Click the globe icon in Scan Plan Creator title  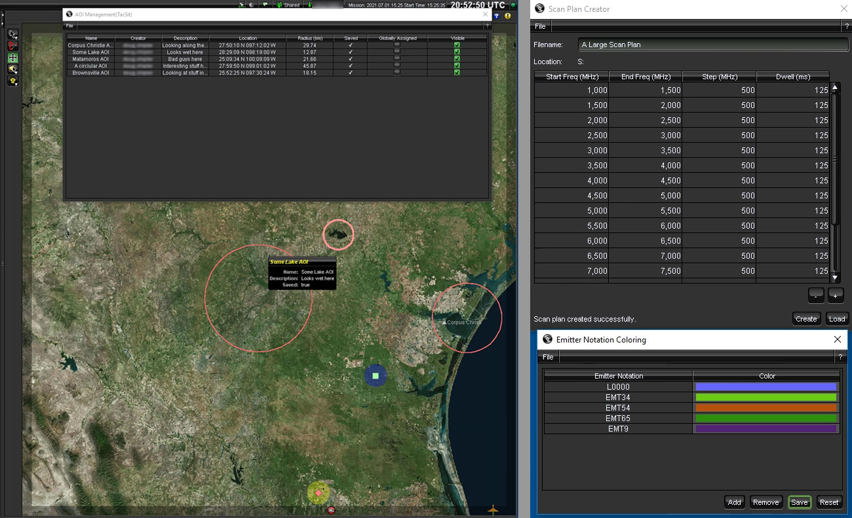(x=540, y=9)
